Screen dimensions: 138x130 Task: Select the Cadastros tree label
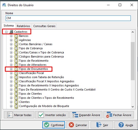tap(21, 32)
